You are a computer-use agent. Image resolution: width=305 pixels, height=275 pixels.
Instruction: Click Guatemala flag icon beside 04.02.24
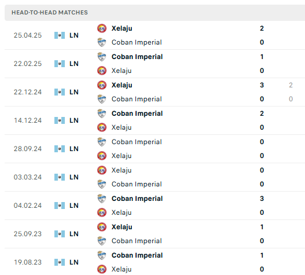(x=60, y=206)
